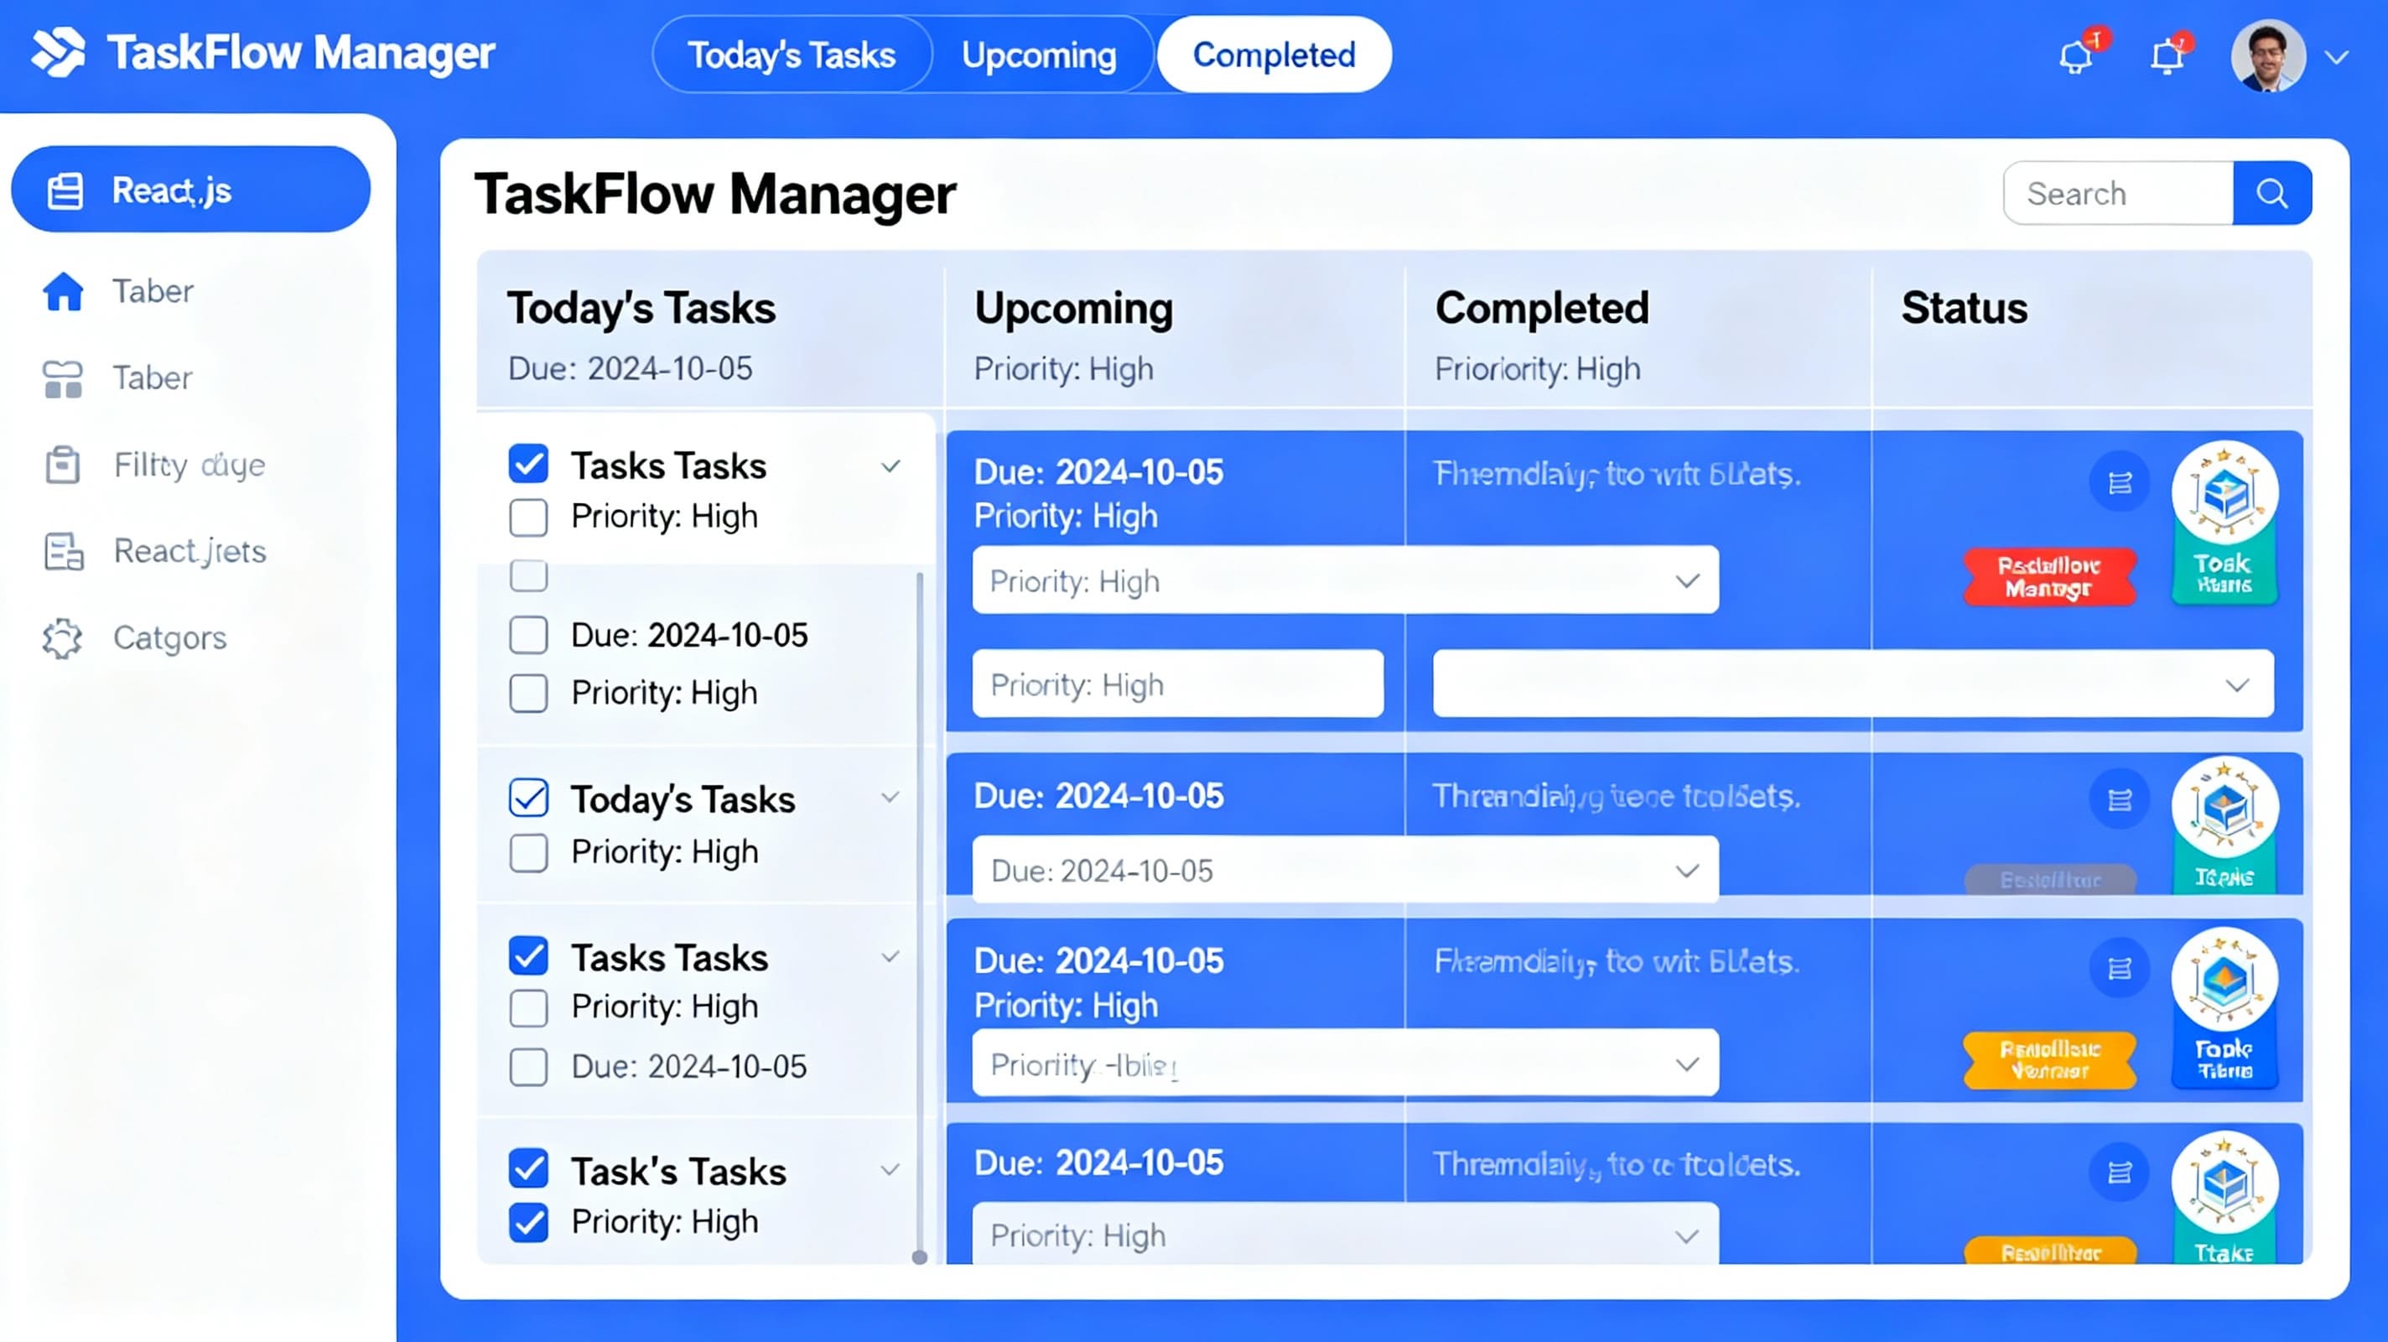
Task: Check Priority: High box under first Tasks Tasks
Action: (x=528, y=518)
